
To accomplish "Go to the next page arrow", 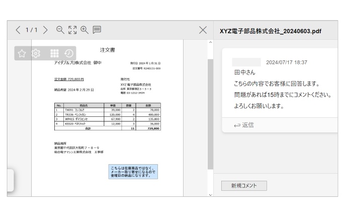I will click(45, 30).
